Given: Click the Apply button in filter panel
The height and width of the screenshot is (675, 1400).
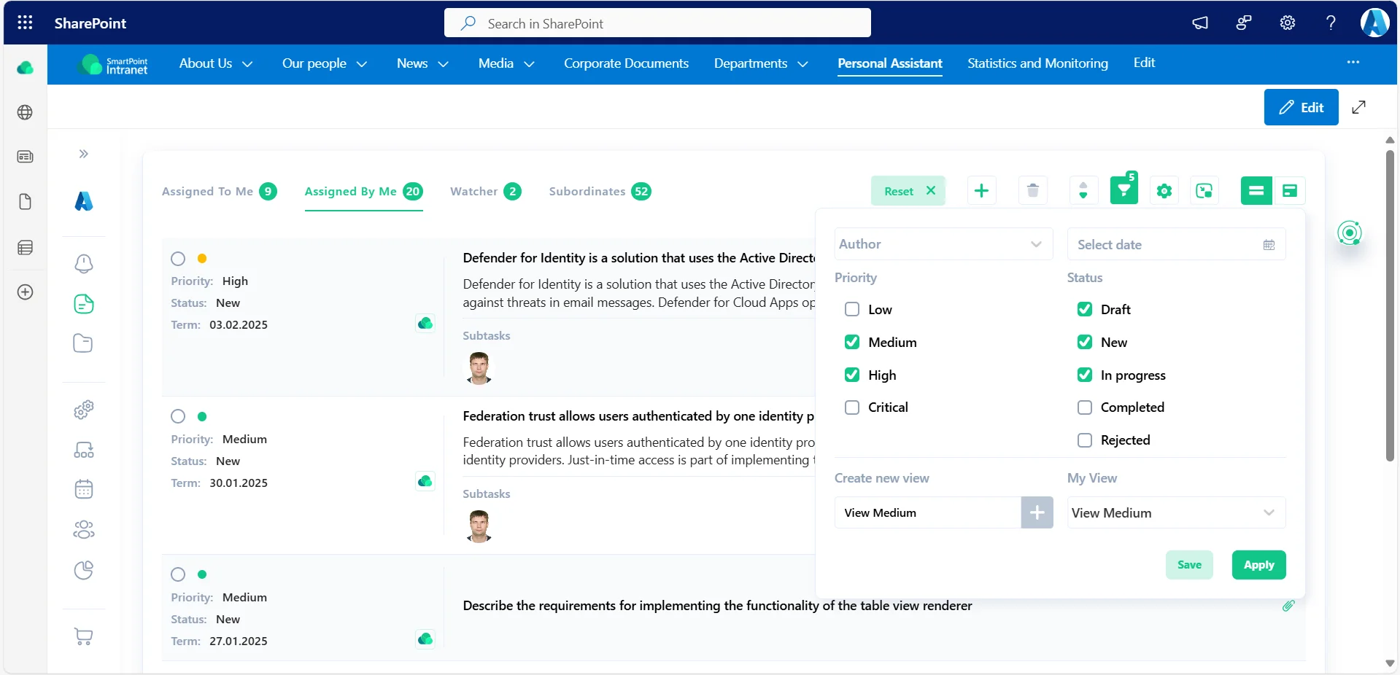Looking at the screenshot, I should point(1258,565).
